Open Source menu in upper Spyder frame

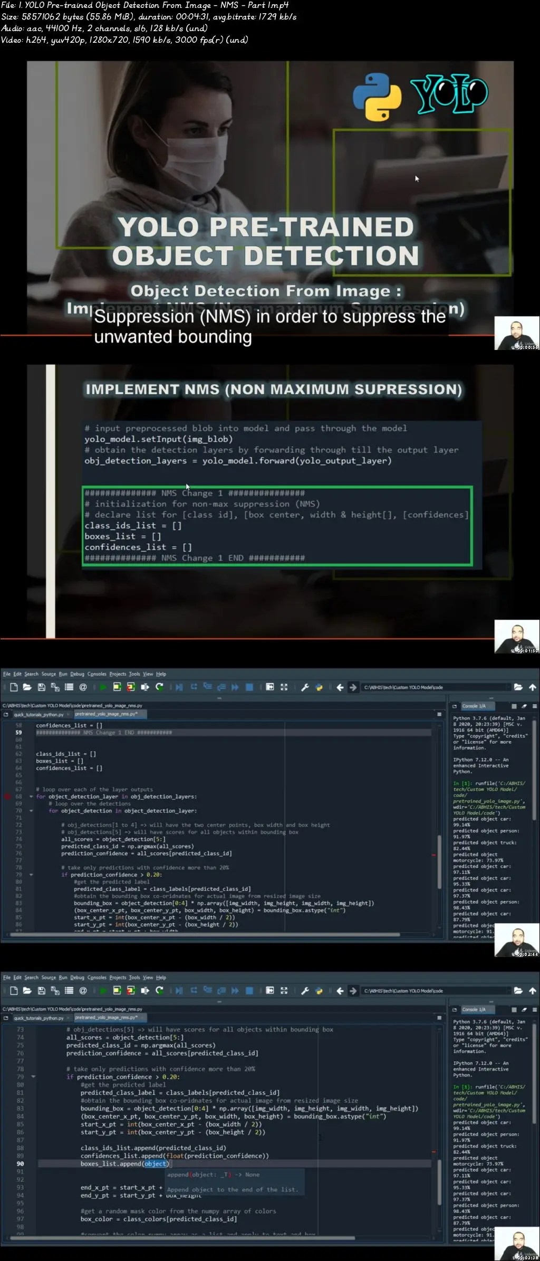[49, 674]
